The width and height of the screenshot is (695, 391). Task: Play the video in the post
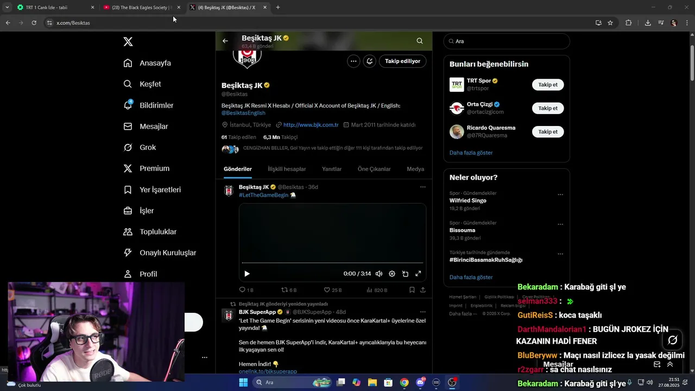point(247,274)
